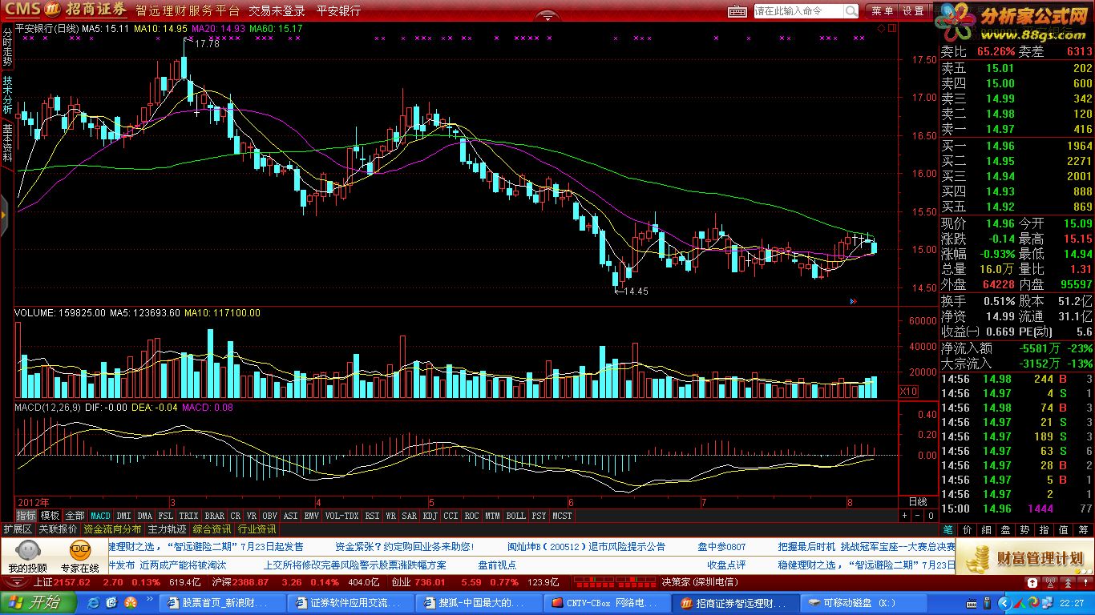Select the DMI indicator

pyautogui.click(x=123, y=516)
